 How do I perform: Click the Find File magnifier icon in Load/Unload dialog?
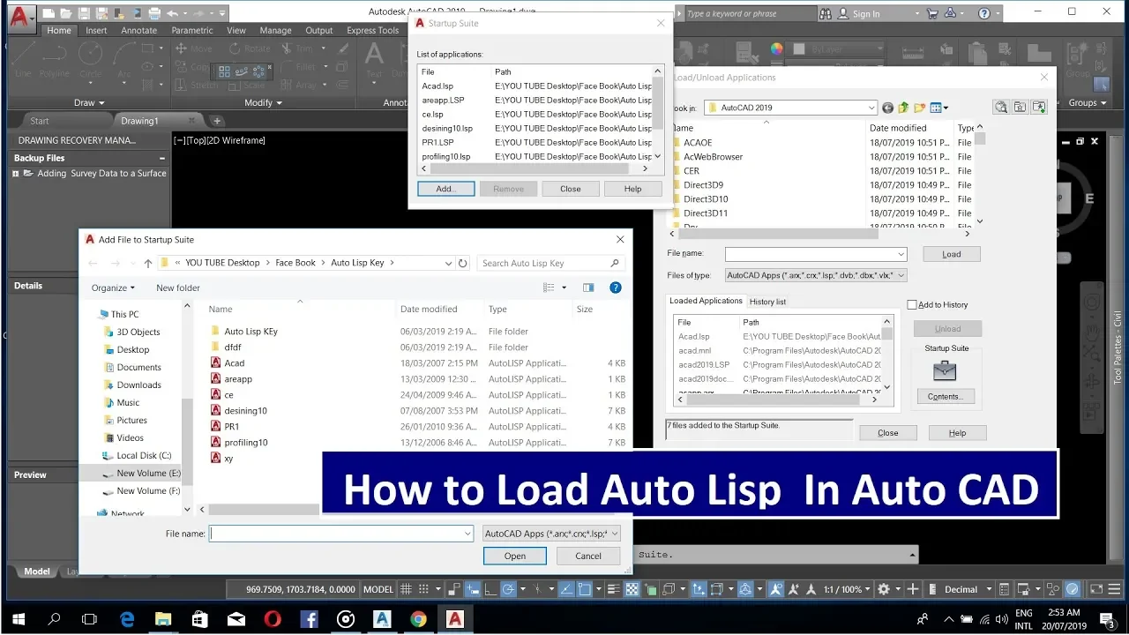pyautogui.click(x=1001, y=107)
